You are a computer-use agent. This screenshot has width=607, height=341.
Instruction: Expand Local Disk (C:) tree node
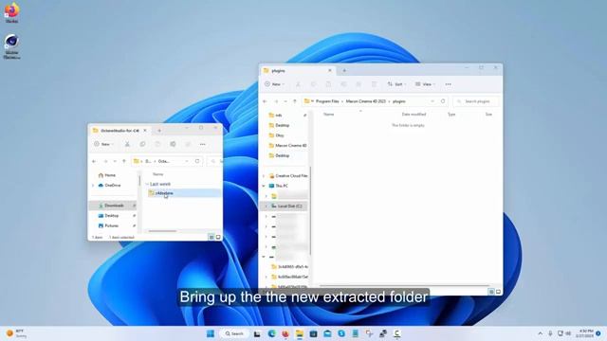(266, 206)
